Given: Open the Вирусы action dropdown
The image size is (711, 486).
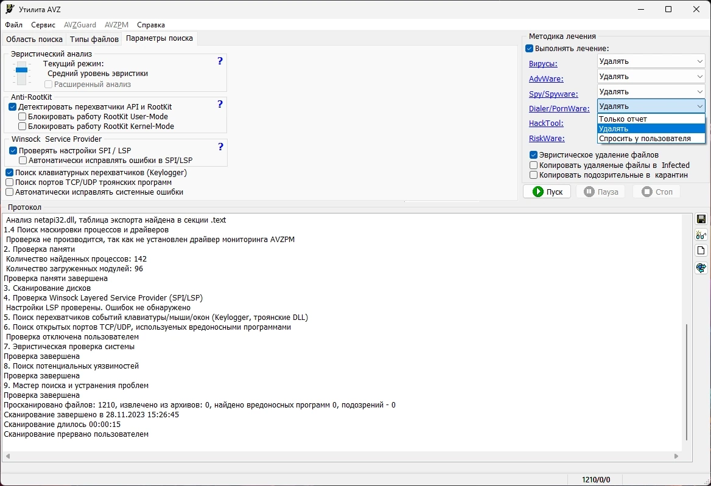Looking at the screenshot, I should click(651, 61).
